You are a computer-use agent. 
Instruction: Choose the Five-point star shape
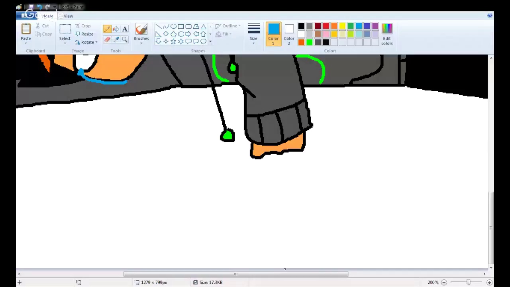click(173, 41)
